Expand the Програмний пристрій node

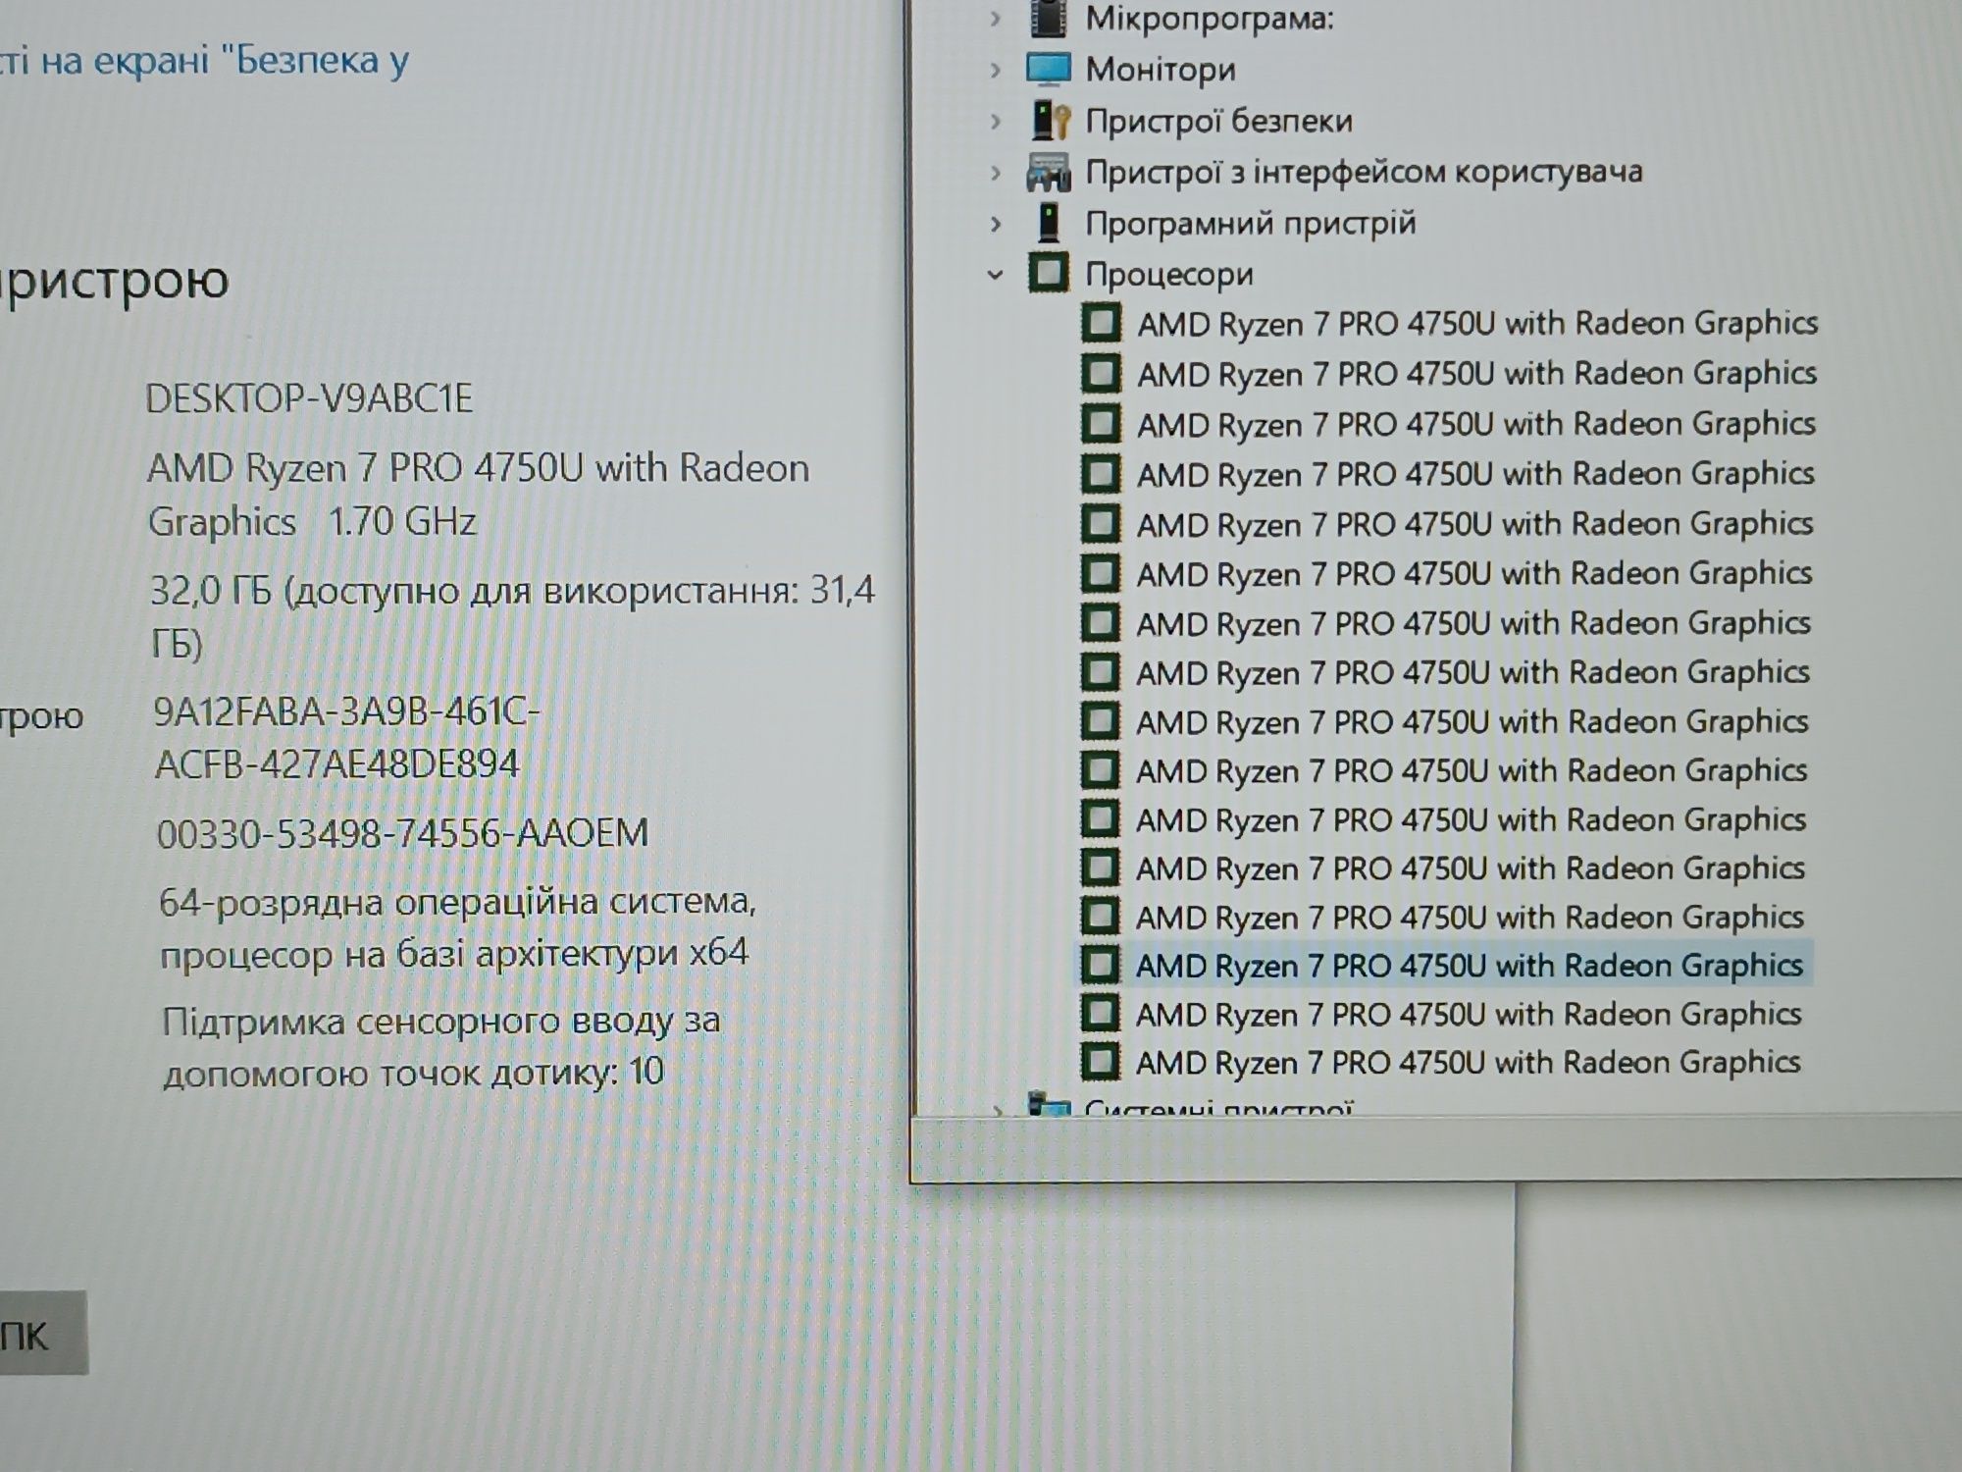(996, 224)
